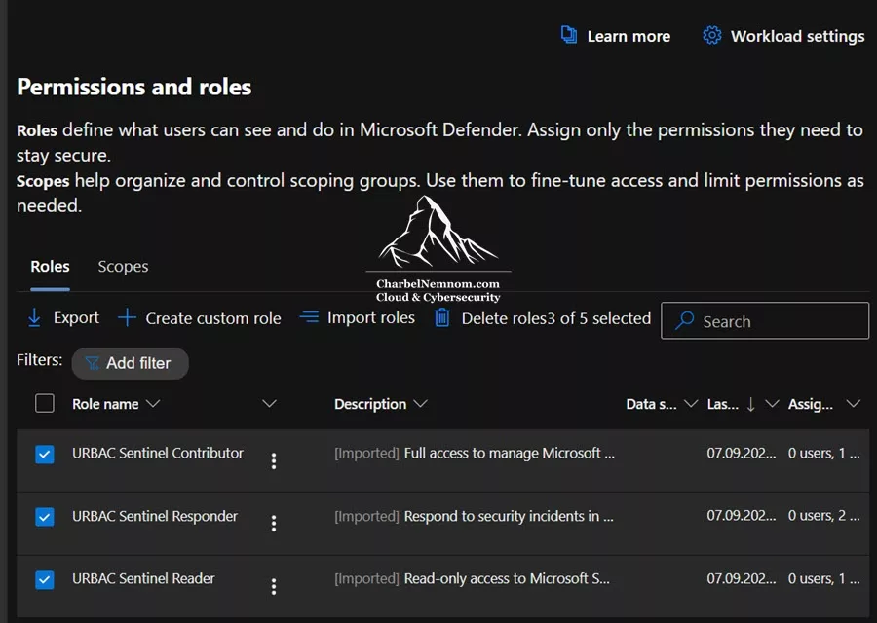Click the funnel icon in Add filter
The height and width of the screenshot is (623, 877).
click(92, 363)
